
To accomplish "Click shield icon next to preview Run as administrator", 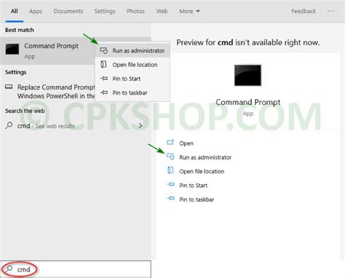I will 170,156.
